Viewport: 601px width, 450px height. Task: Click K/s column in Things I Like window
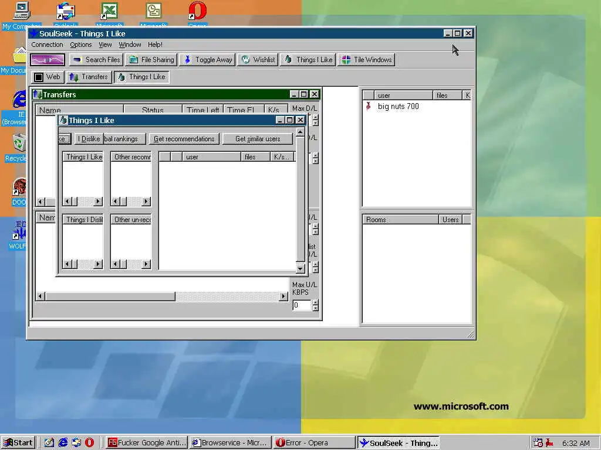pyautogui.click(x=282, y=157)
